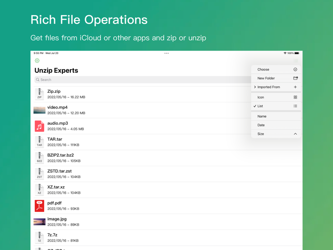Image resolution: width=333 pixels, height=250 pixels.
Task: Open settings via the green gear icon
Action: coord(37,60)
